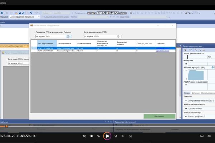Click the diagnostics zoom in icon
Image resolution: width=215 pixels, height=143 pixels.
[196, 50]
